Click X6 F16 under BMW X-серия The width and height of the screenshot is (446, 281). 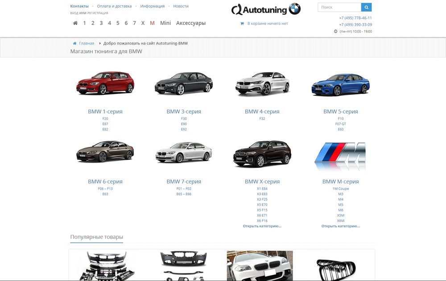point(262,221)
